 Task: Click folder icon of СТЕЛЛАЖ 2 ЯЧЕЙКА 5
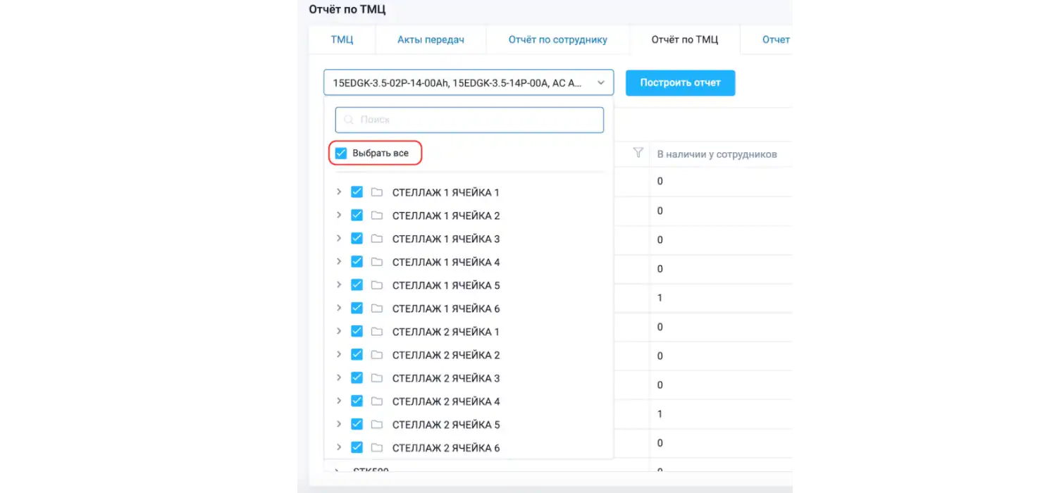click(x=377, y=425)
